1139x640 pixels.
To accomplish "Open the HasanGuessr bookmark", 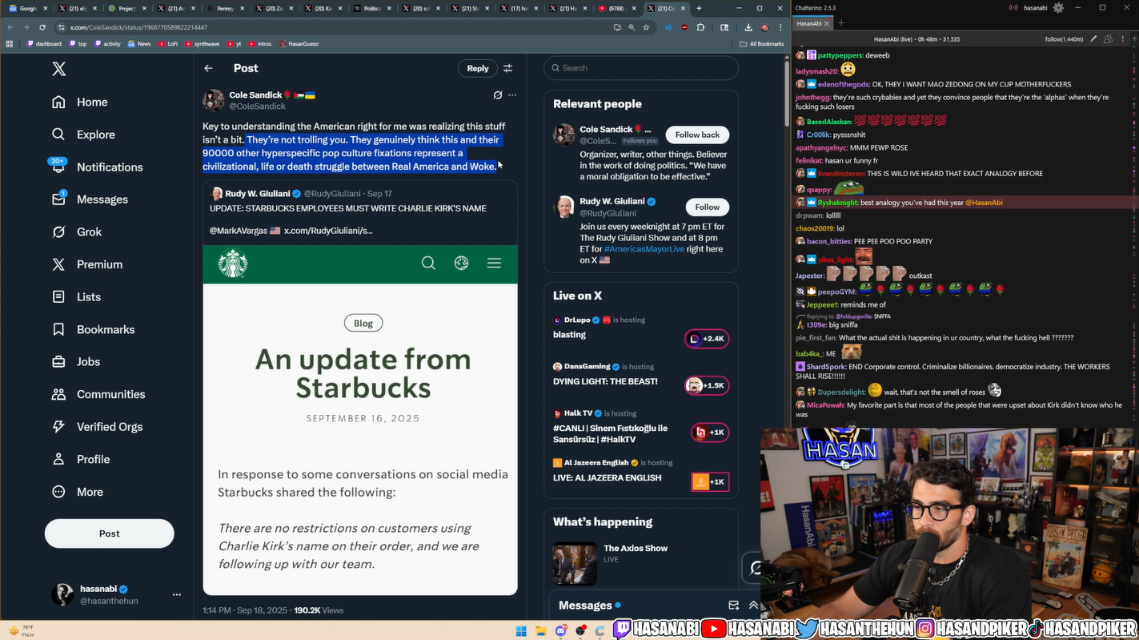I will pos(298,44).
